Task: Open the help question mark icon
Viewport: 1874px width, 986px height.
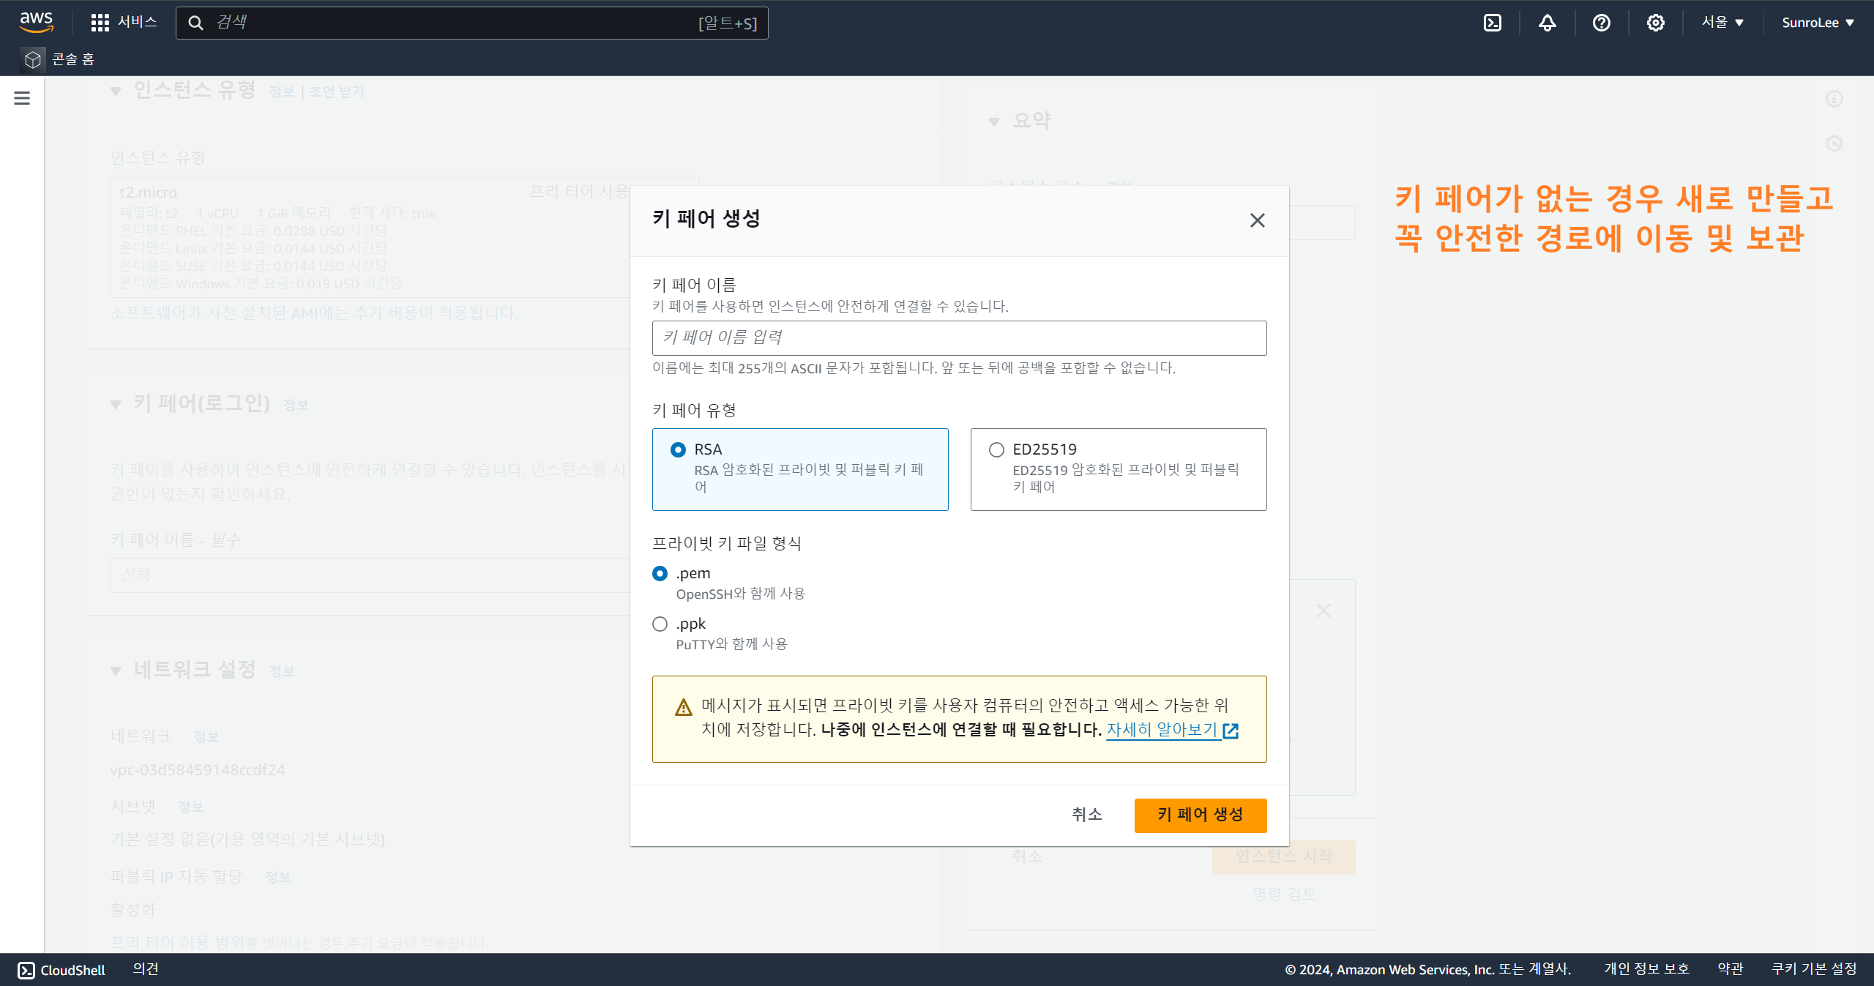Action: 1601,23
